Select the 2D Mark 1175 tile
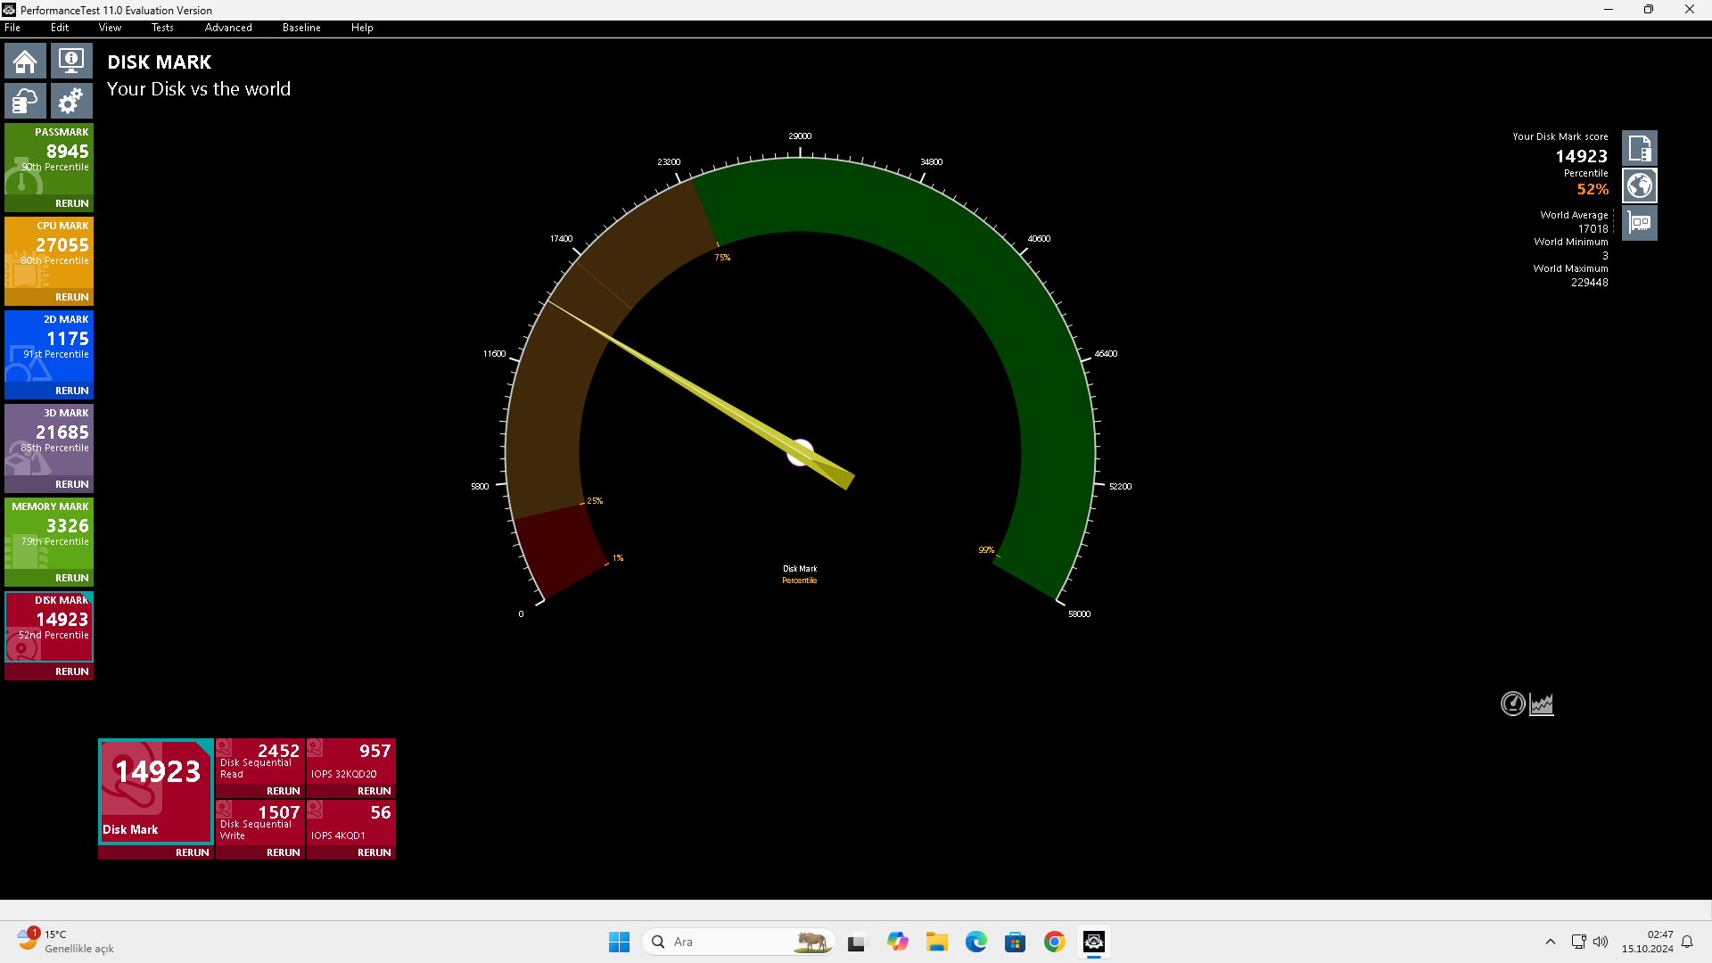This screenshot has width=1712, height=963. pyautogui.click(x=49, y=347)
